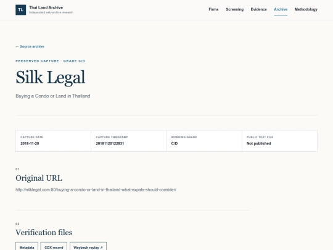Select capture timestamp 20181120122831
Image resolution: width=333 pixels, height=250 pixels.
point(110,143)
